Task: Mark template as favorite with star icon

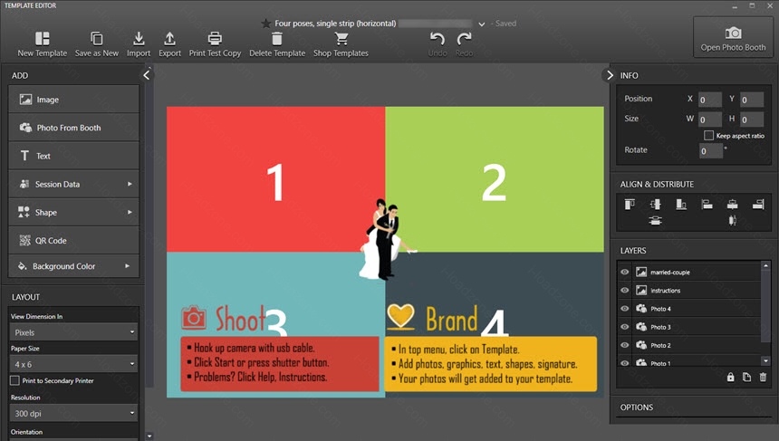Action: coord(266,24)
